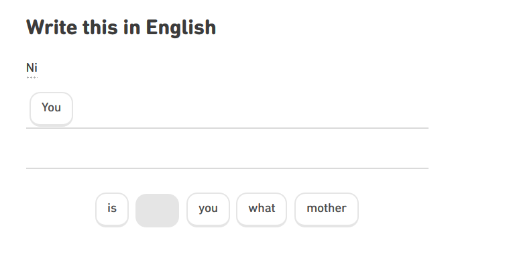Pick the "mother" word tile
Viewport: 509px width, 271px height.
(327, 209)
